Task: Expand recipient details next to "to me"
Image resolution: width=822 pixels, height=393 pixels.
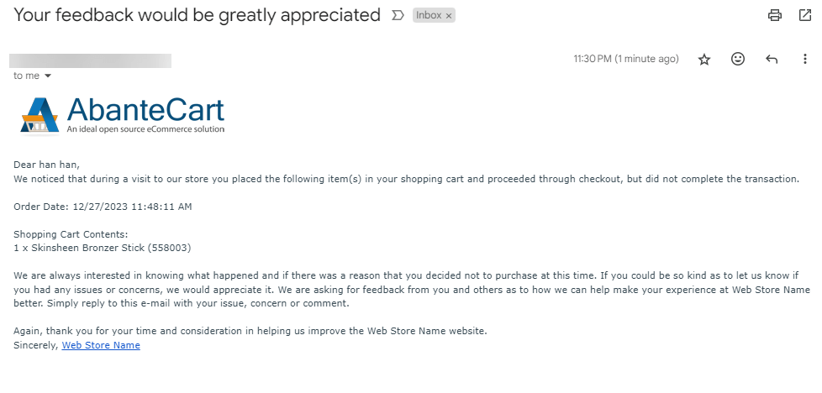Action: coord(48,76)
